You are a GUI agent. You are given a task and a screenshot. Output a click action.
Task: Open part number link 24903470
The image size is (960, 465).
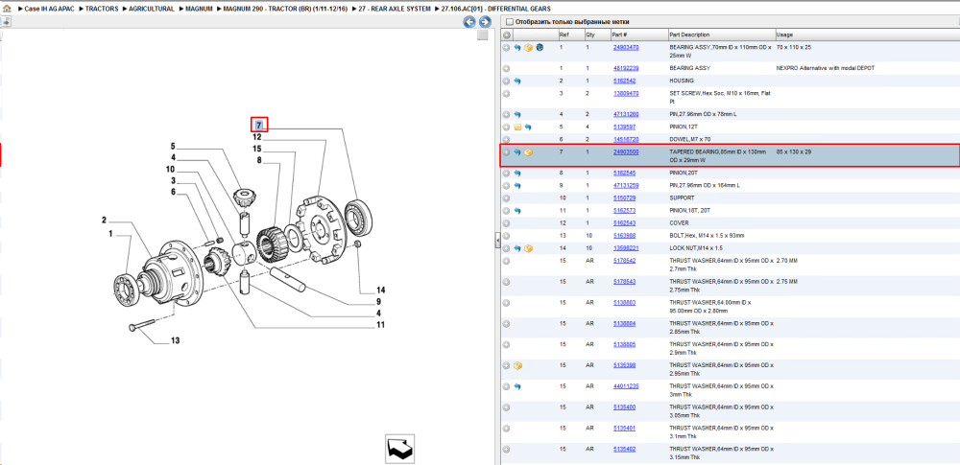626,47
